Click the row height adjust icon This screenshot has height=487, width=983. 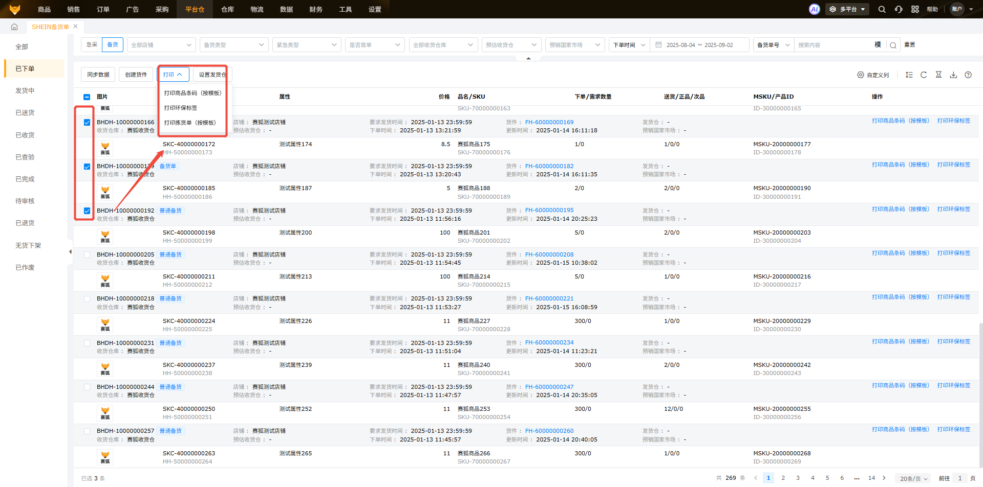point(909,75)
